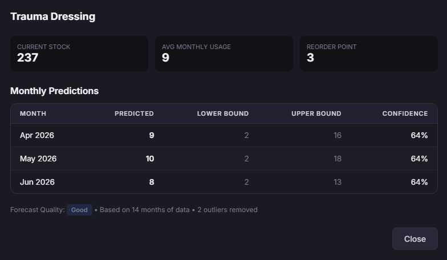Select the Apr 2026 row

[223, 136]
